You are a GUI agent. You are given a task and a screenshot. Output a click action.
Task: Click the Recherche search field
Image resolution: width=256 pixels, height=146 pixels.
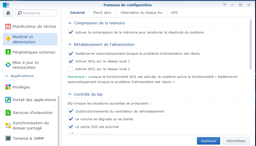coord(36,13)
